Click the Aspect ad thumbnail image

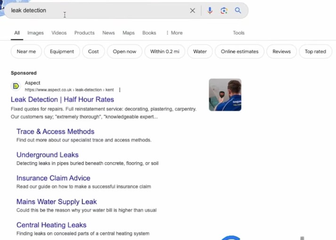(x=225, y=95)
